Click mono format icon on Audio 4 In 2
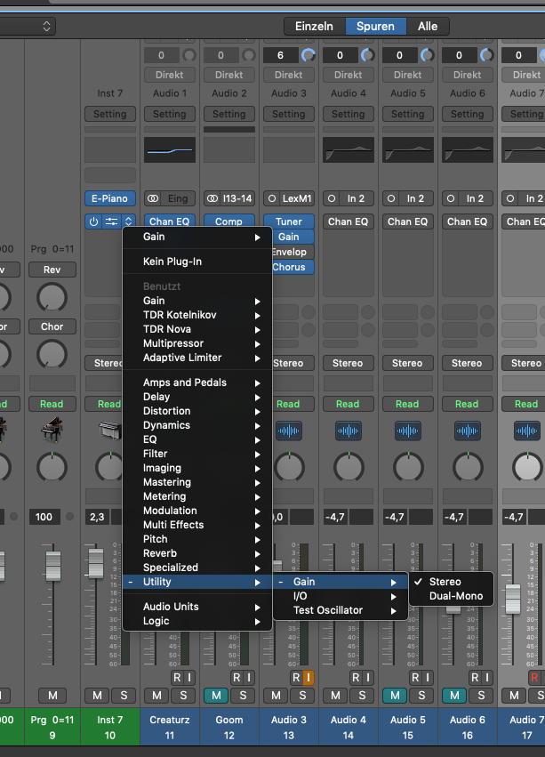 332,198
